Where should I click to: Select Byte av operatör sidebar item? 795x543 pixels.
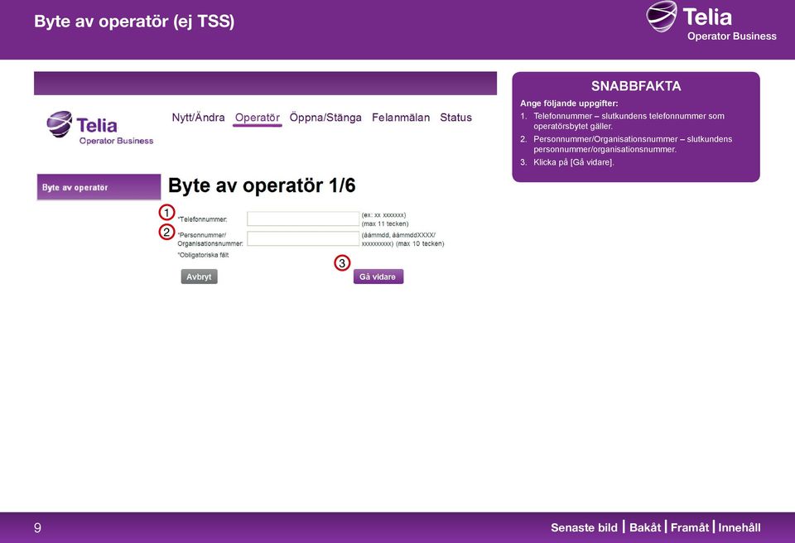tap(99, 187)
